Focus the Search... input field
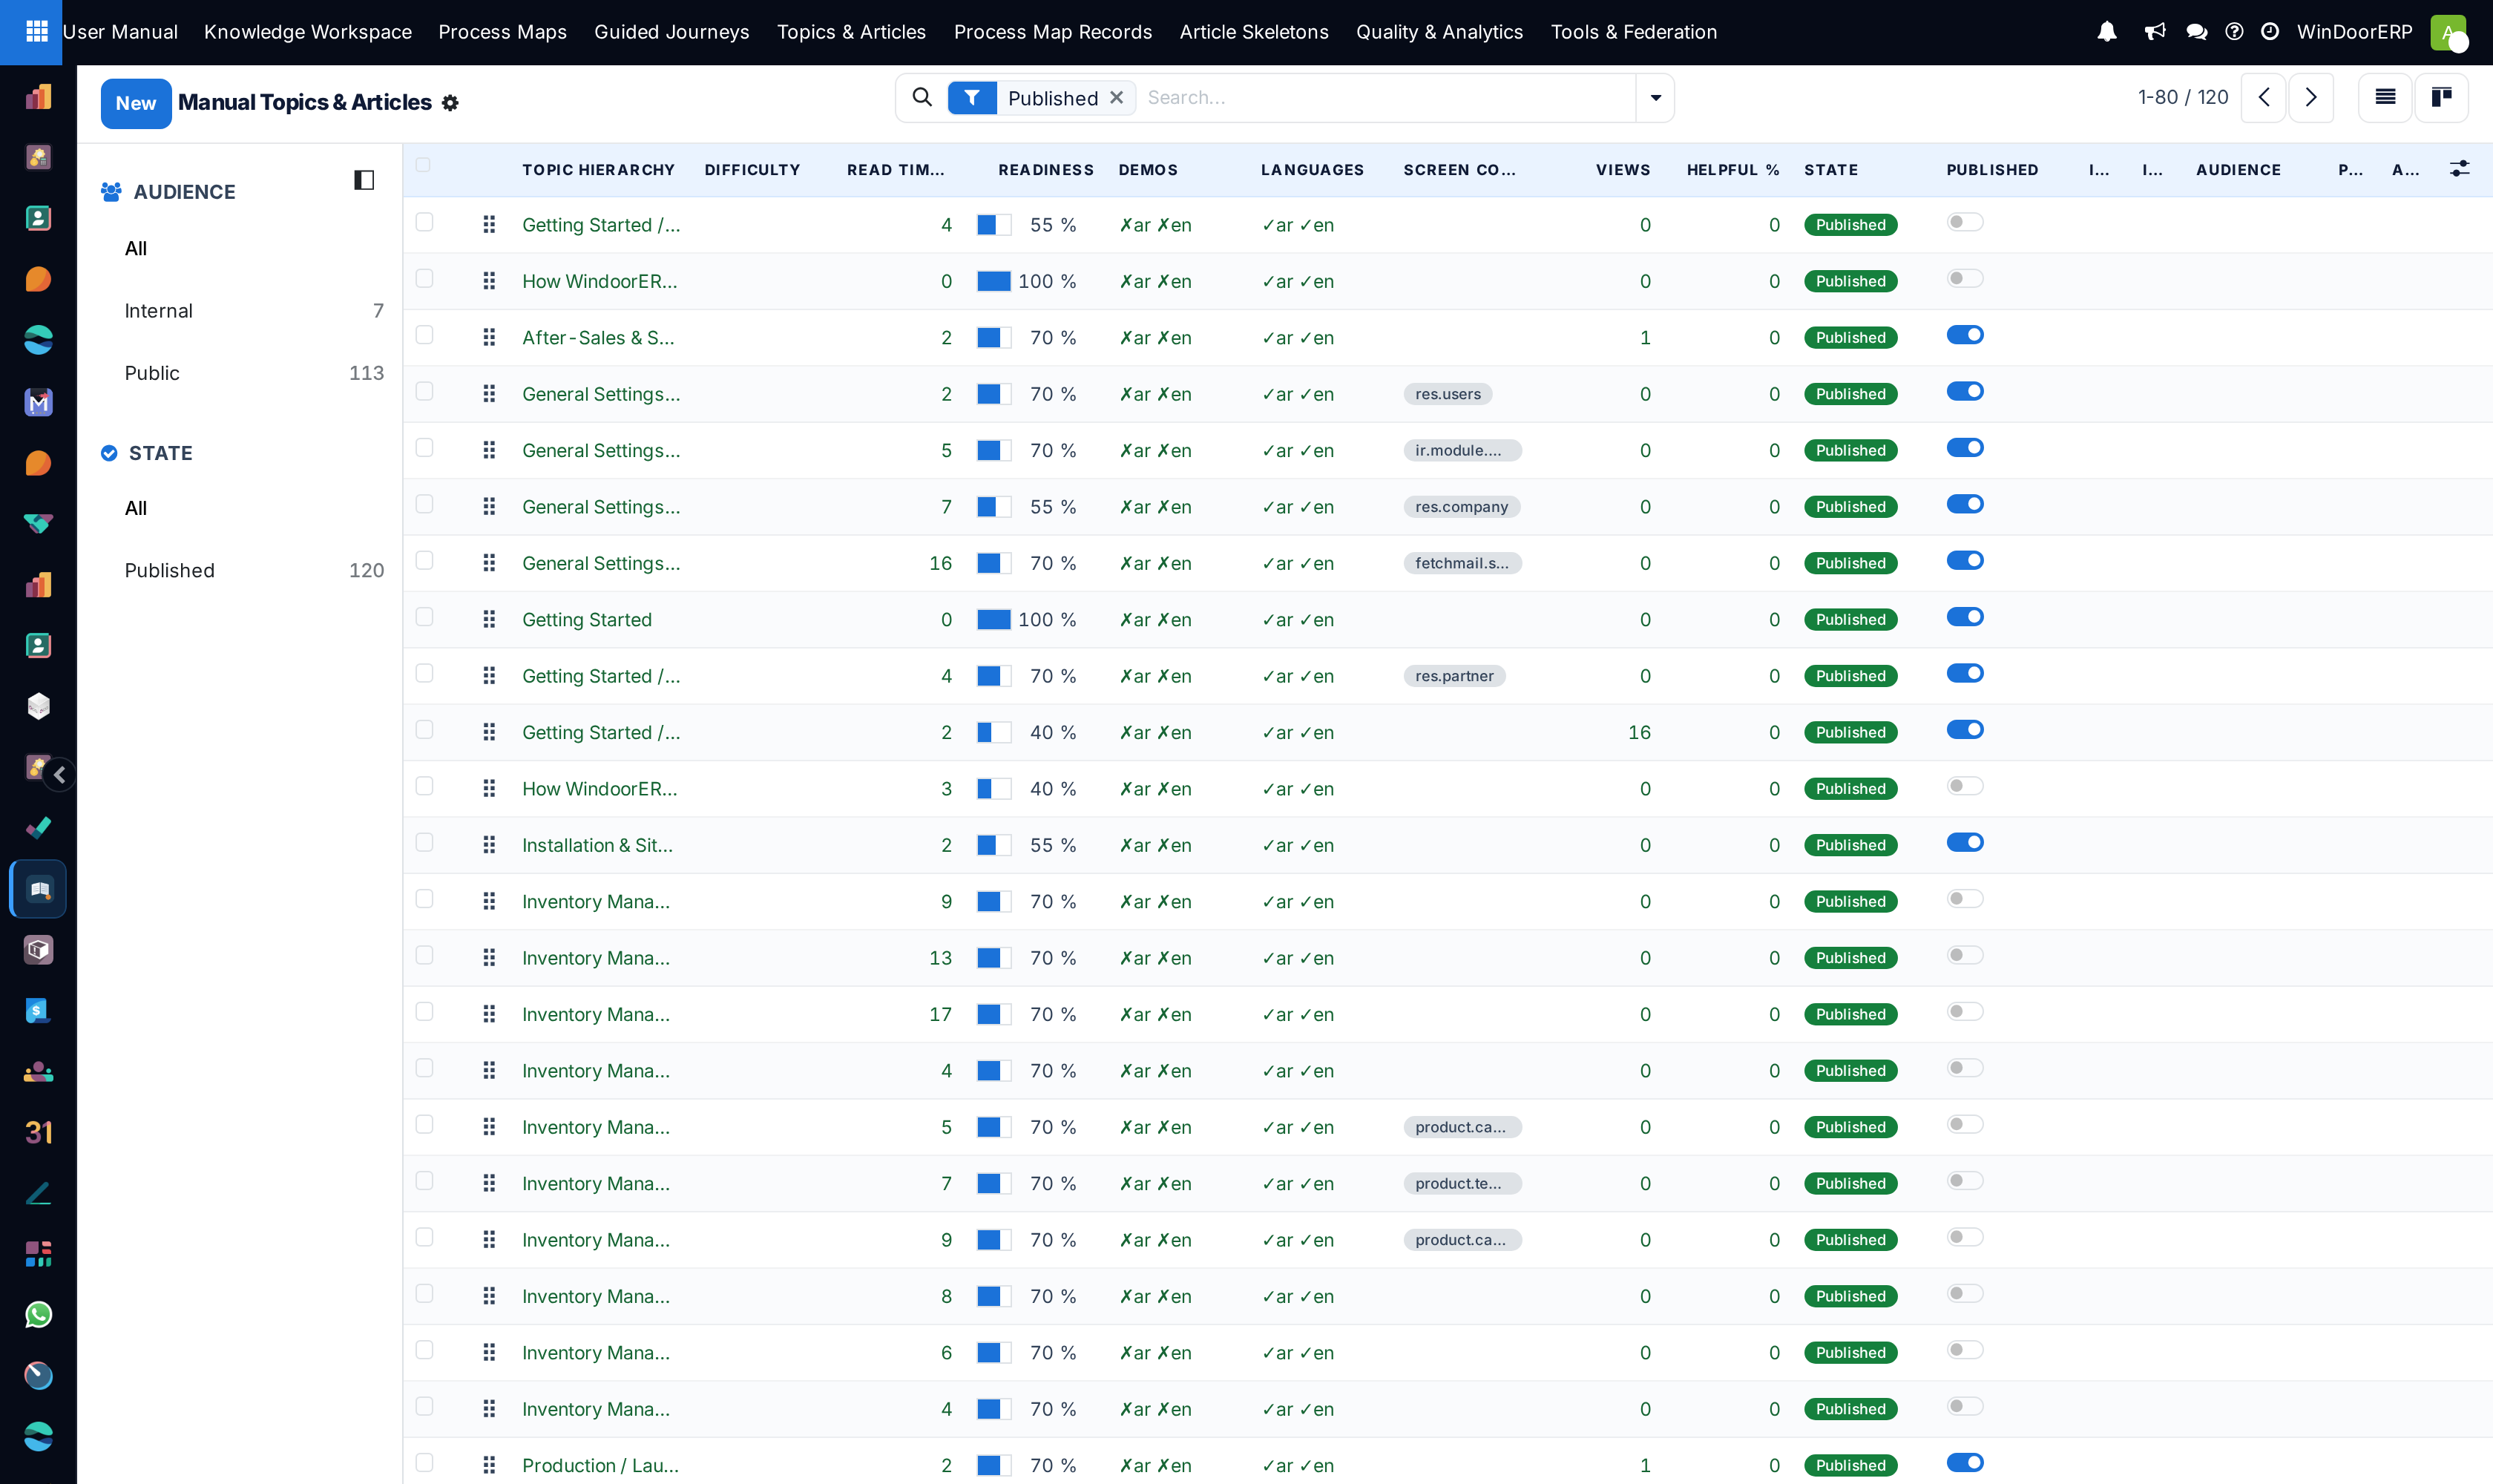The image size is (2493, 1484). [1387, 97]
